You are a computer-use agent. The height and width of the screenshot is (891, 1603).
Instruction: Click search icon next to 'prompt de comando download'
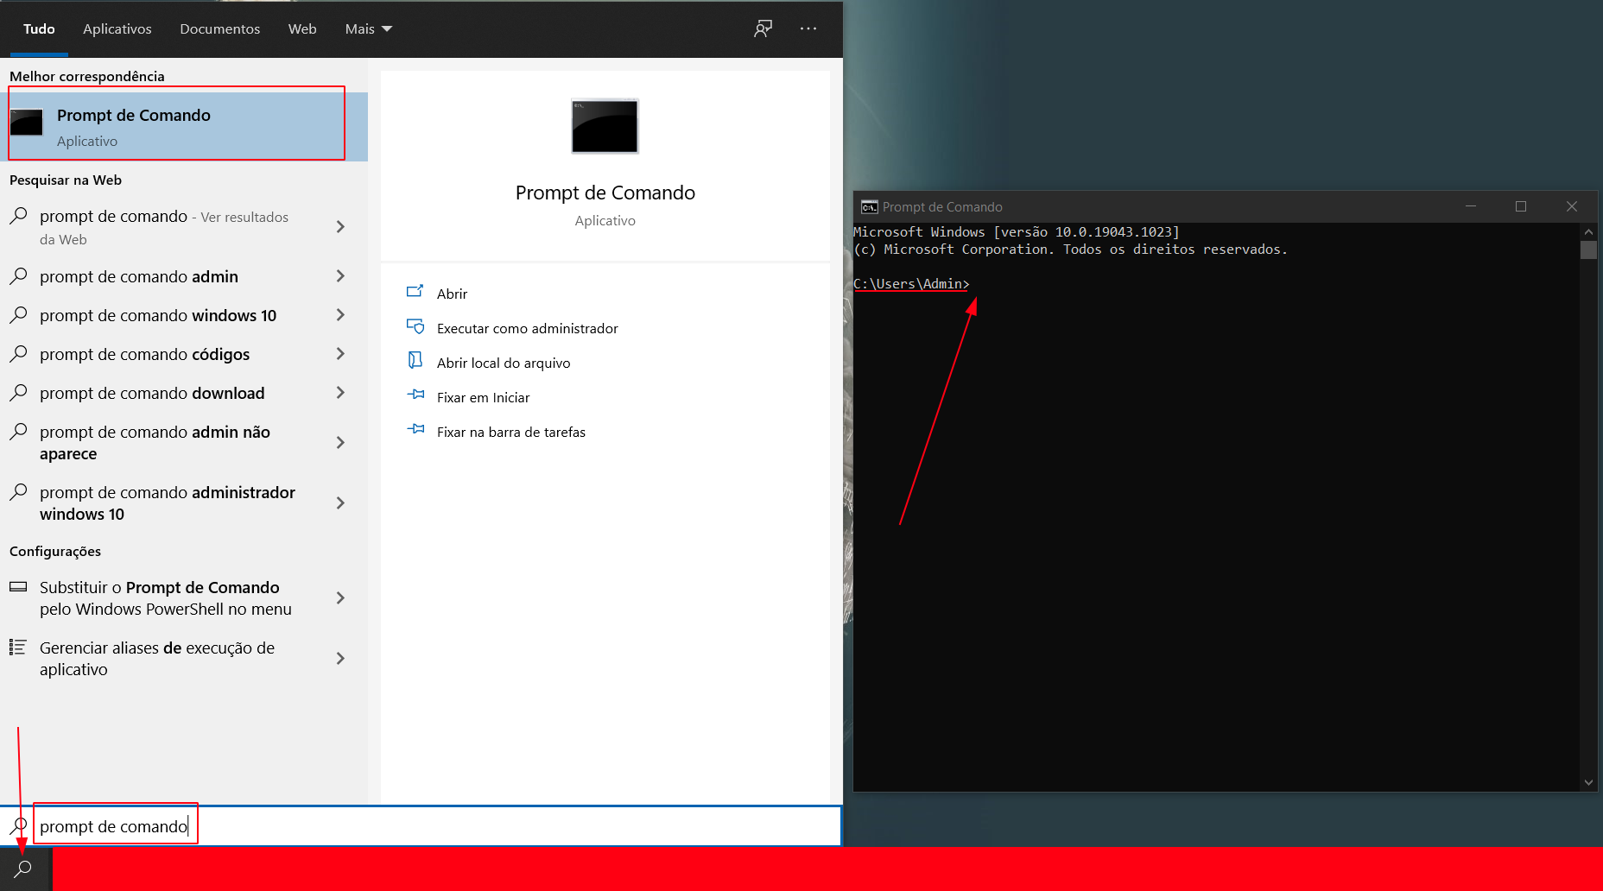(x=18, y=393)
